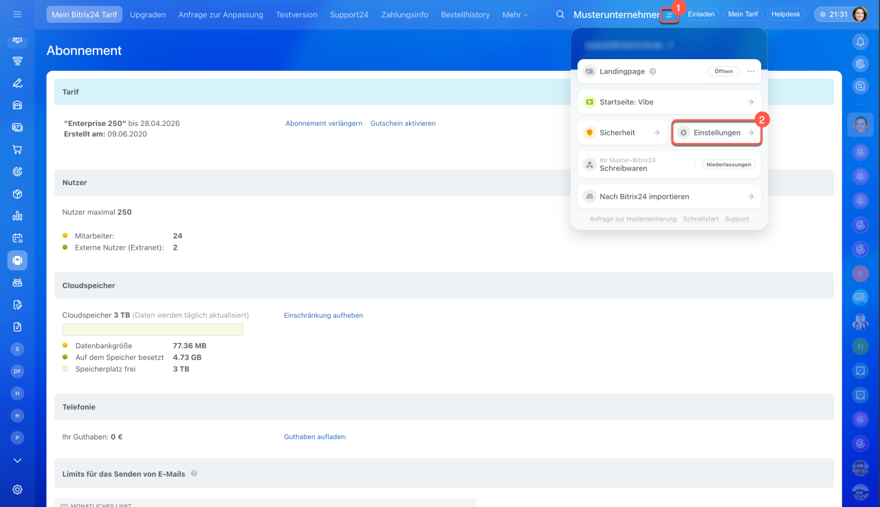The image size is (880, 507).
Task: Open the notifications bell icon
Action: pyautogui.click(x=860, y=42)
